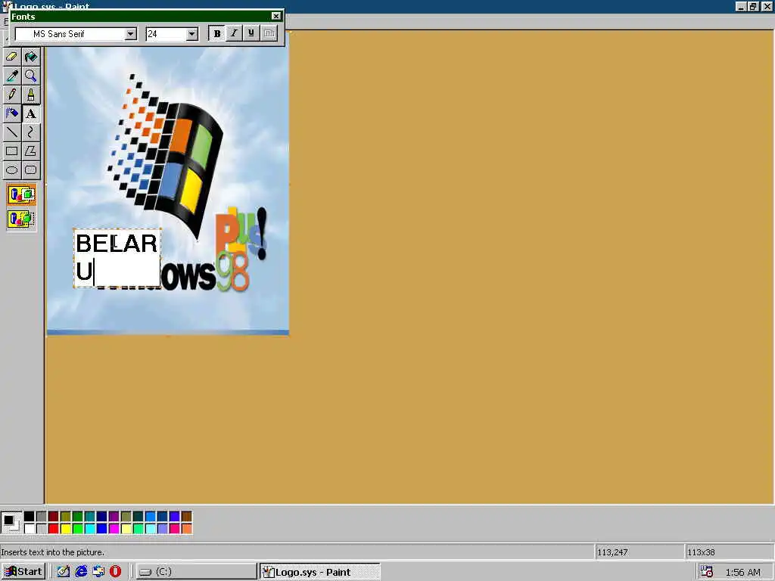Pick the navy blue top-row swatch

click(102, 517)
